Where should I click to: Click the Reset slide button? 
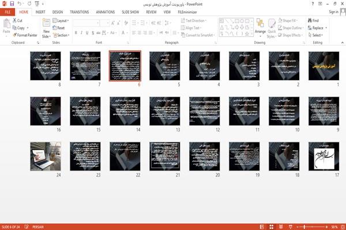[x=59, y=28]
